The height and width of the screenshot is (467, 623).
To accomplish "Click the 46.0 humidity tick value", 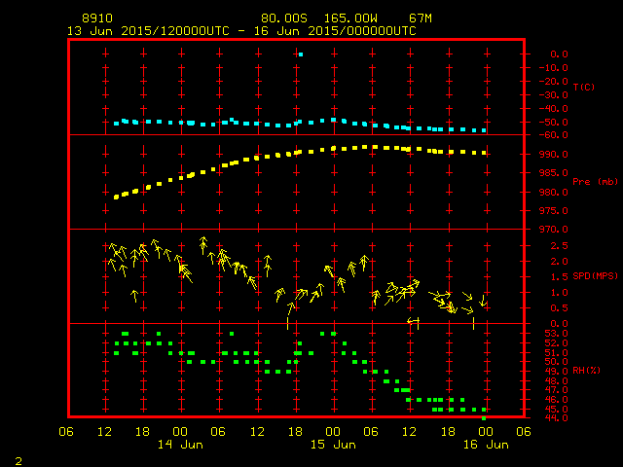I will 556,400.
